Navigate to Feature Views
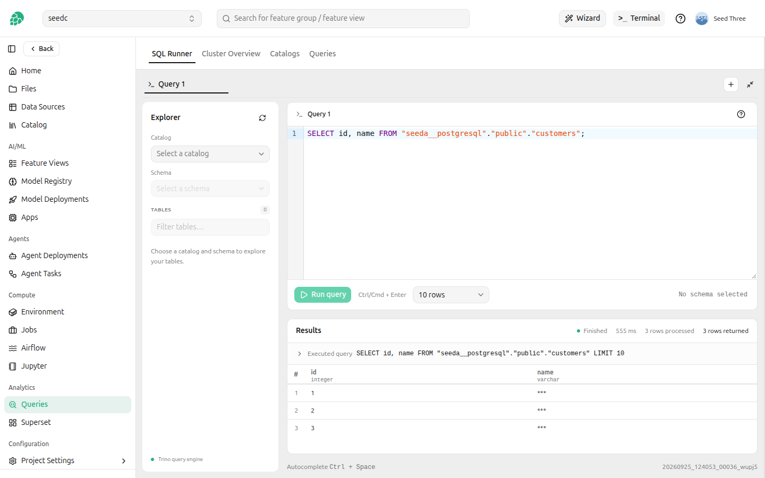765x478 pixels. coord(67,163)
